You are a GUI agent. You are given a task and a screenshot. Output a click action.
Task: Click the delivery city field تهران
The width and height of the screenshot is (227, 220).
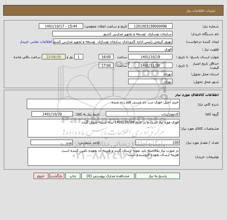click(x=150, y=82)
